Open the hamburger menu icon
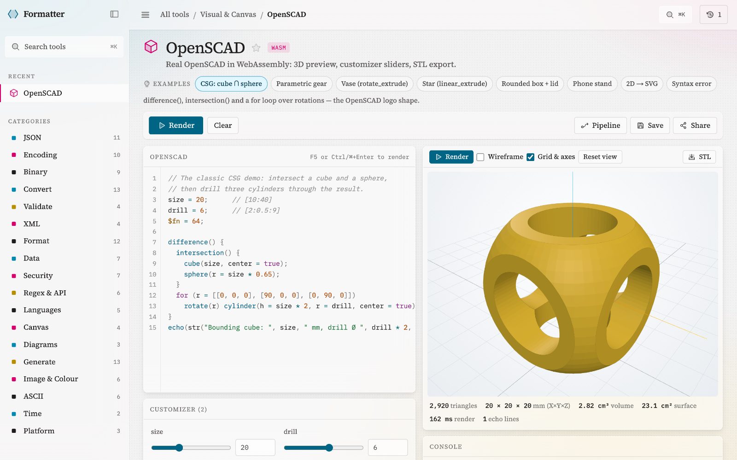 click(x=145, y=15)
